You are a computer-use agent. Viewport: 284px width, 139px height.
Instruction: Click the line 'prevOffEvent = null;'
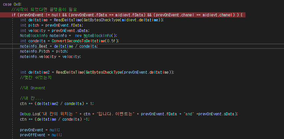[41, 135]
